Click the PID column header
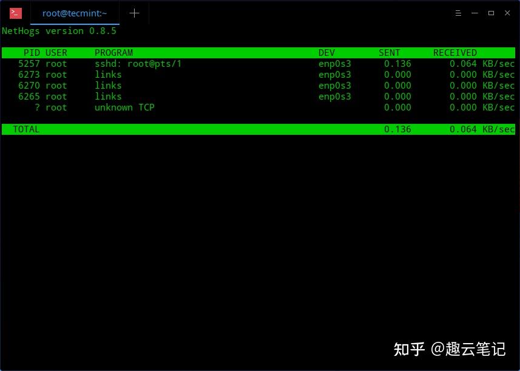The image size is (520, 371). (x=32, y=52)
